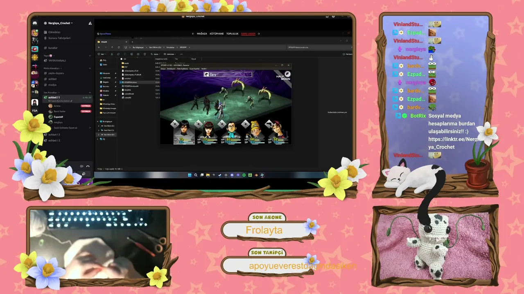Click the Steam forward navigation arrow
This screenshot has height=294, width=524.
pyautogui.click(x=259, y=33)
